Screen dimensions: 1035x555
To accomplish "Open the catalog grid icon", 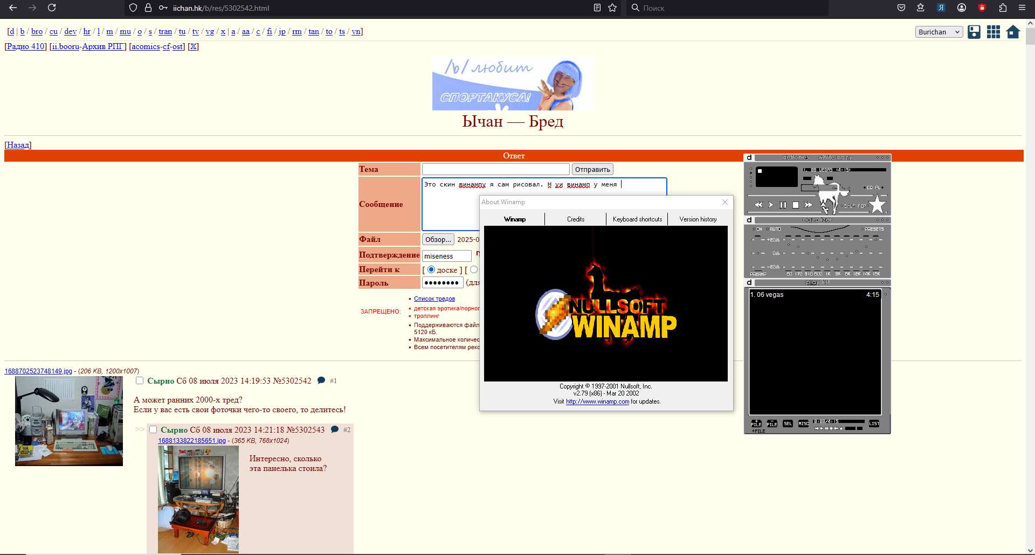I will pos(993,32).
